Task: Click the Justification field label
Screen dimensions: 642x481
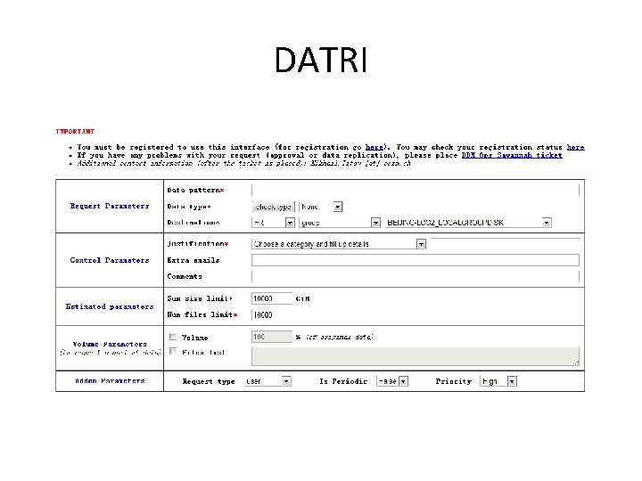Action: 198,244
